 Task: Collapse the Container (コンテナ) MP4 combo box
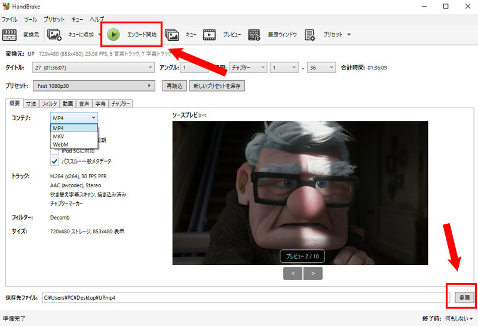coord(73,118)
